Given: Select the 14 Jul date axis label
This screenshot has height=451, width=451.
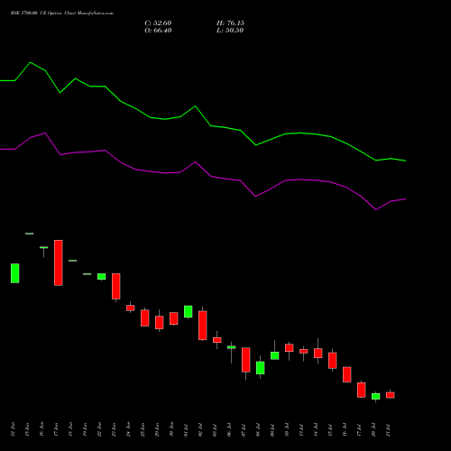Looking at the screenshot, I should [316, 430].
